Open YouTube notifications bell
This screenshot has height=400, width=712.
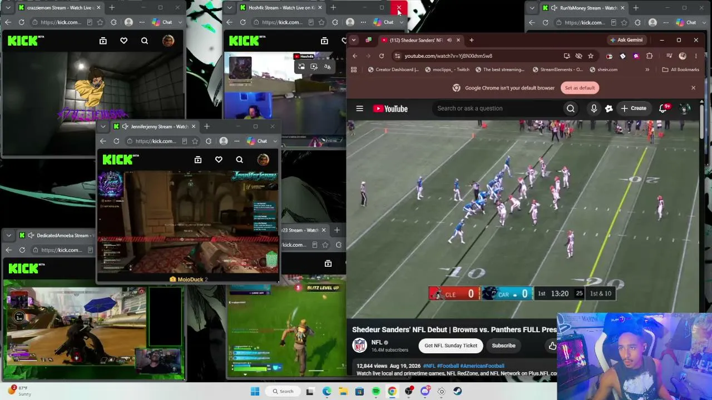pos(663,109)
